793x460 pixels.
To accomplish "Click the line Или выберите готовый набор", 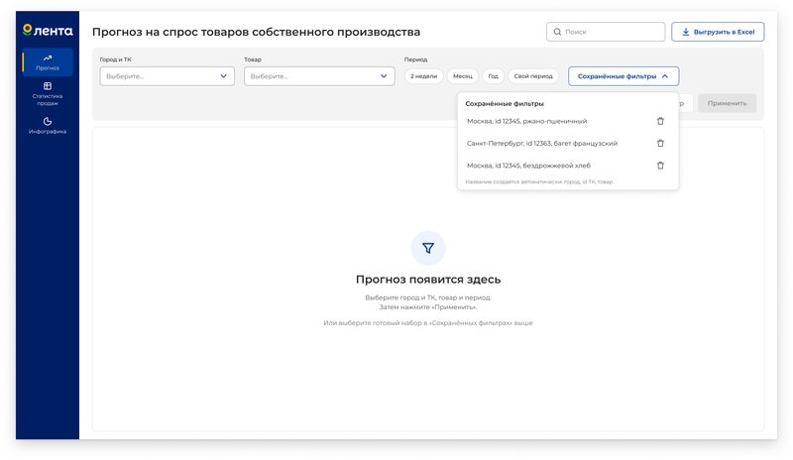I will pos(428,323).
